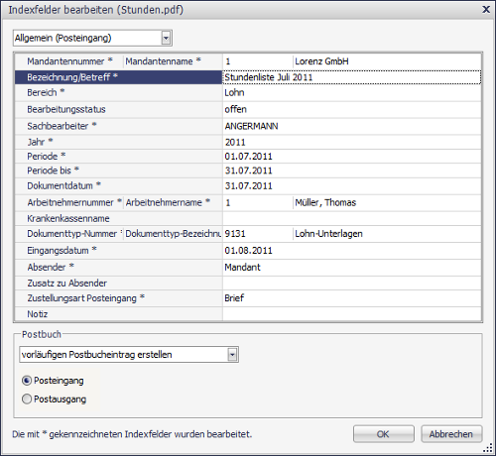Select the Periode bis row label
The height and width of the screenshot is (456, 496).
tap(119, 171)
